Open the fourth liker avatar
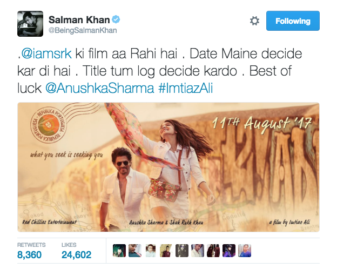The width and height of the screenshot is (337, 269). 166,251
